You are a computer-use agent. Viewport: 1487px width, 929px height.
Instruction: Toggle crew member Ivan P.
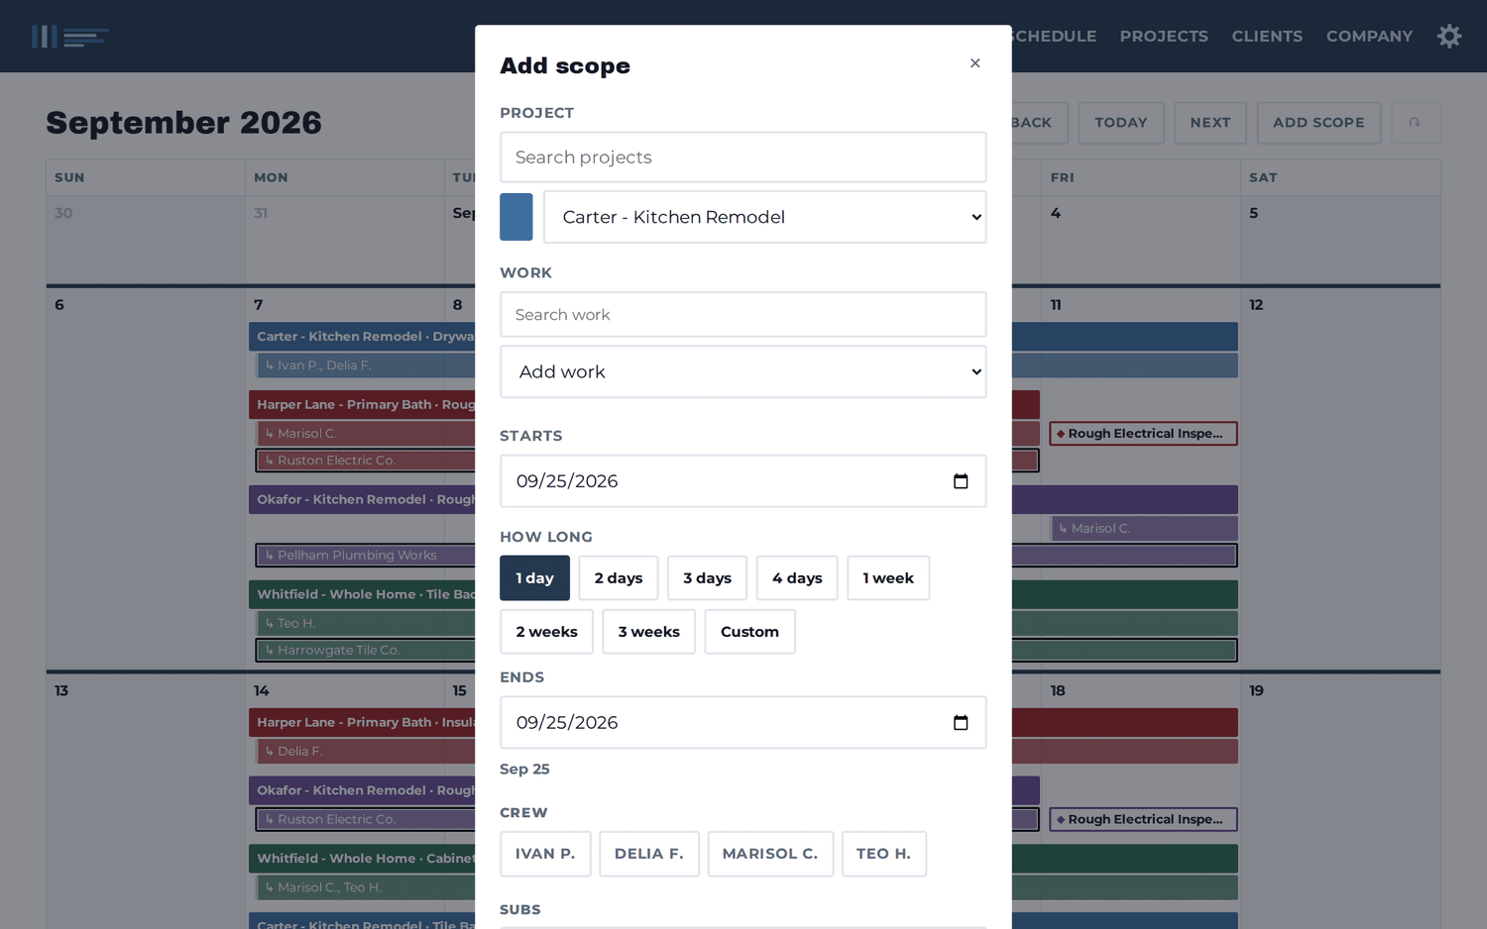pos(545,854)
